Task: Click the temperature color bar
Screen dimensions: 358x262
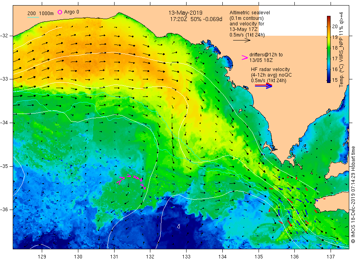Action: (329, 49)
